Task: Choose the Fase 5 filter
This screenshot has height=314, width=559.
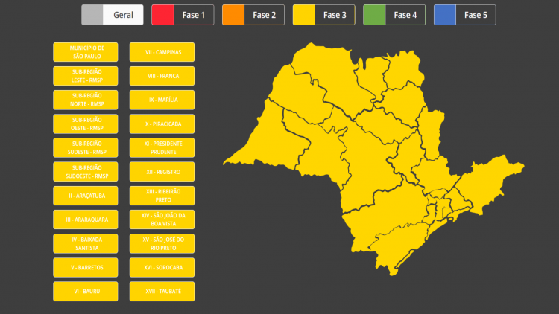Action: (x=464, y=15)
